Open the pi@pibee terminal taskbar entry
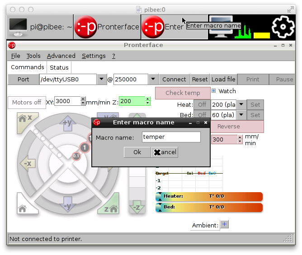This screenshot has width=302, height=255. pos(40,27)
